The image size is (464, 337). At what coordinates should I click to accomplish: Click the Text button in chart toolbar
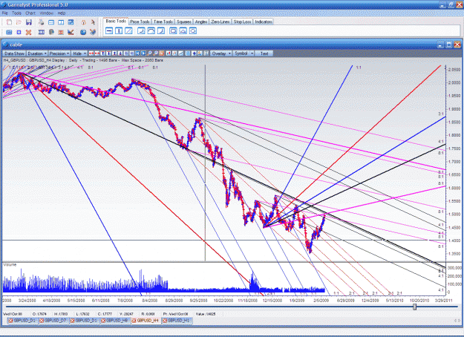[264, 53]
